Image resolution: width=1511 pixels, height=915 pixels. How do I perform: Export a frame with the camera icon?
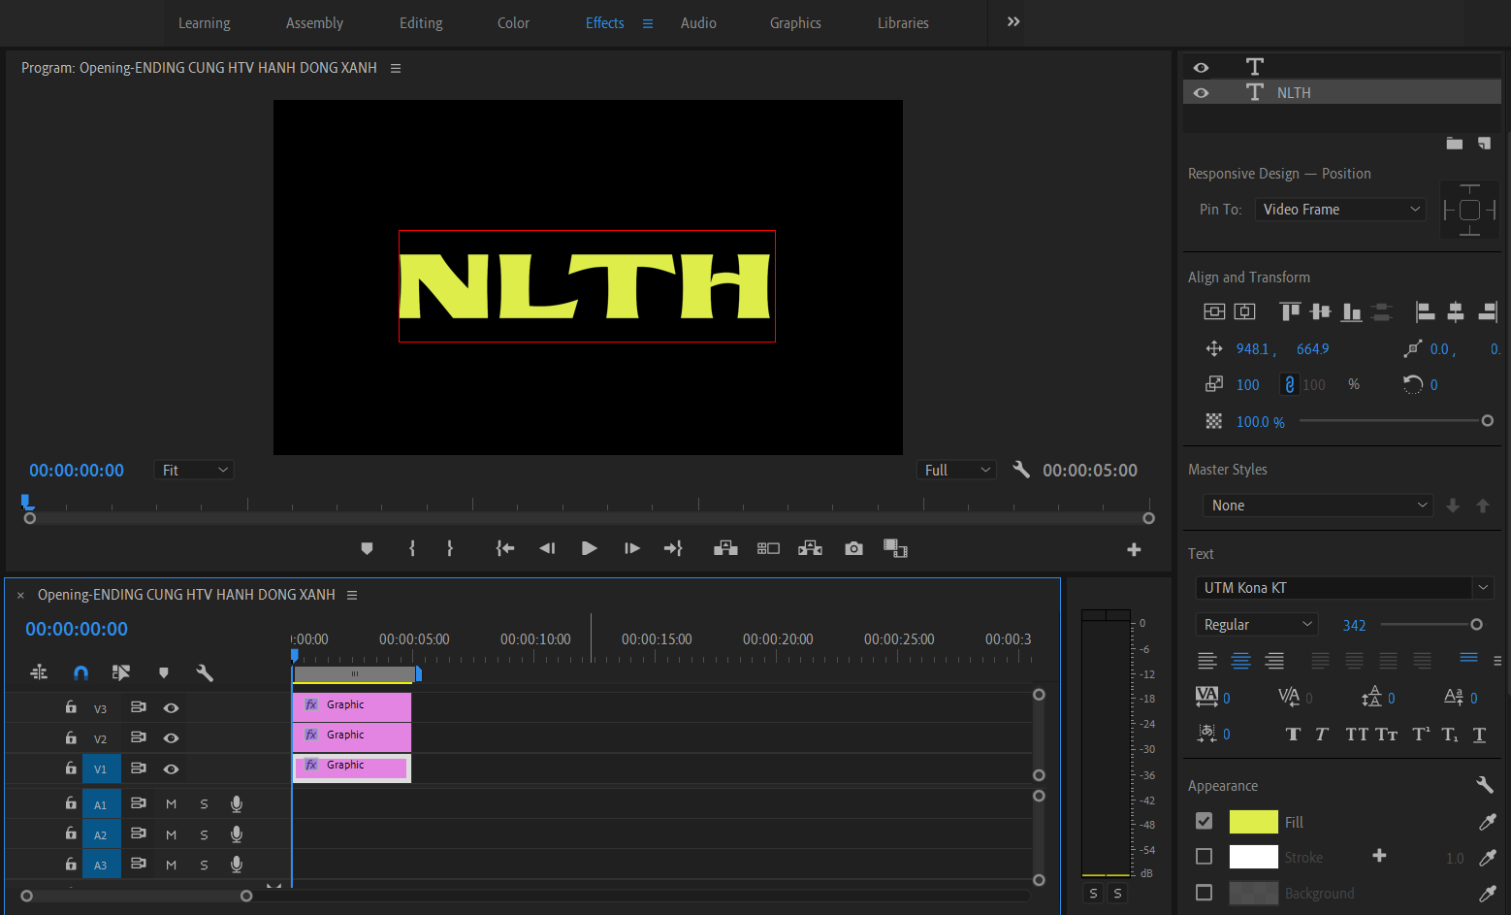[x=853, y=548]
